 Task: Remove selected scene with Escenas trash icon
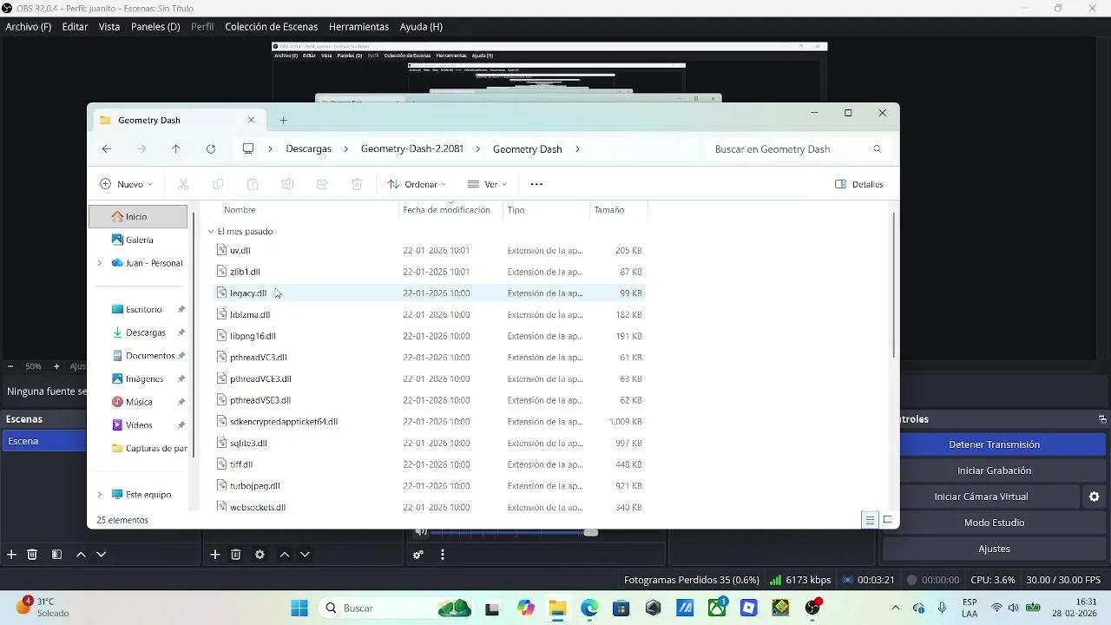pyautogui.click(x=32, y=555)
